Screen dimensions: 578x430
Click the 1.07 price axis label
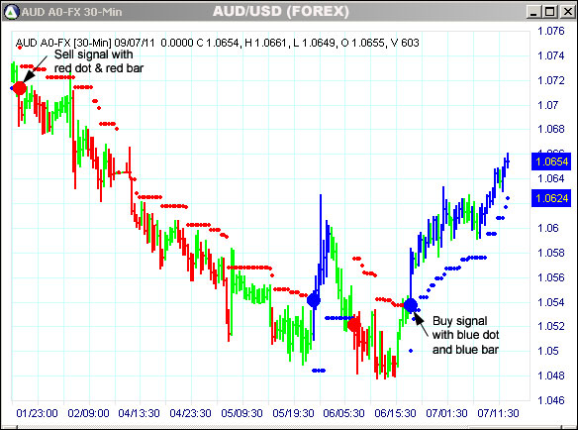coord(547,105)
